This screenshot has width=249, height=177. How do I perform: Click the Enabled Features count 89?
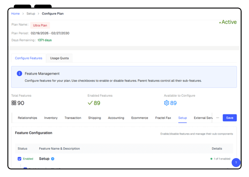click(x=97, y=103)
